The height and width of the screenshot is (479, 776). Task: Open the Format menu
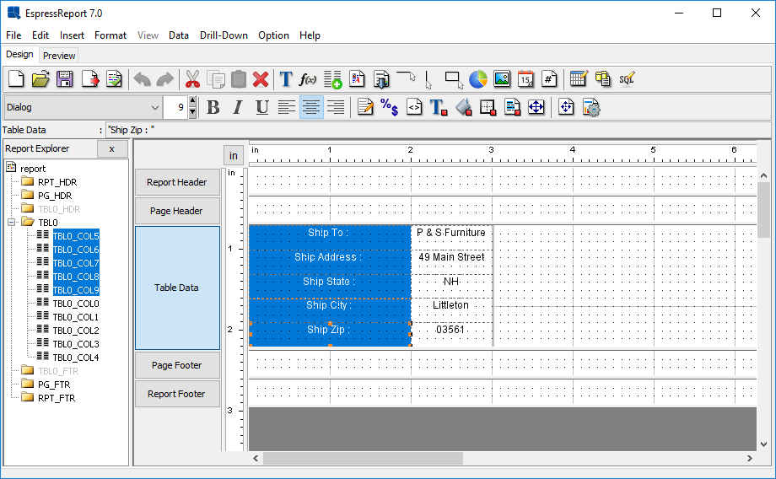110,35
